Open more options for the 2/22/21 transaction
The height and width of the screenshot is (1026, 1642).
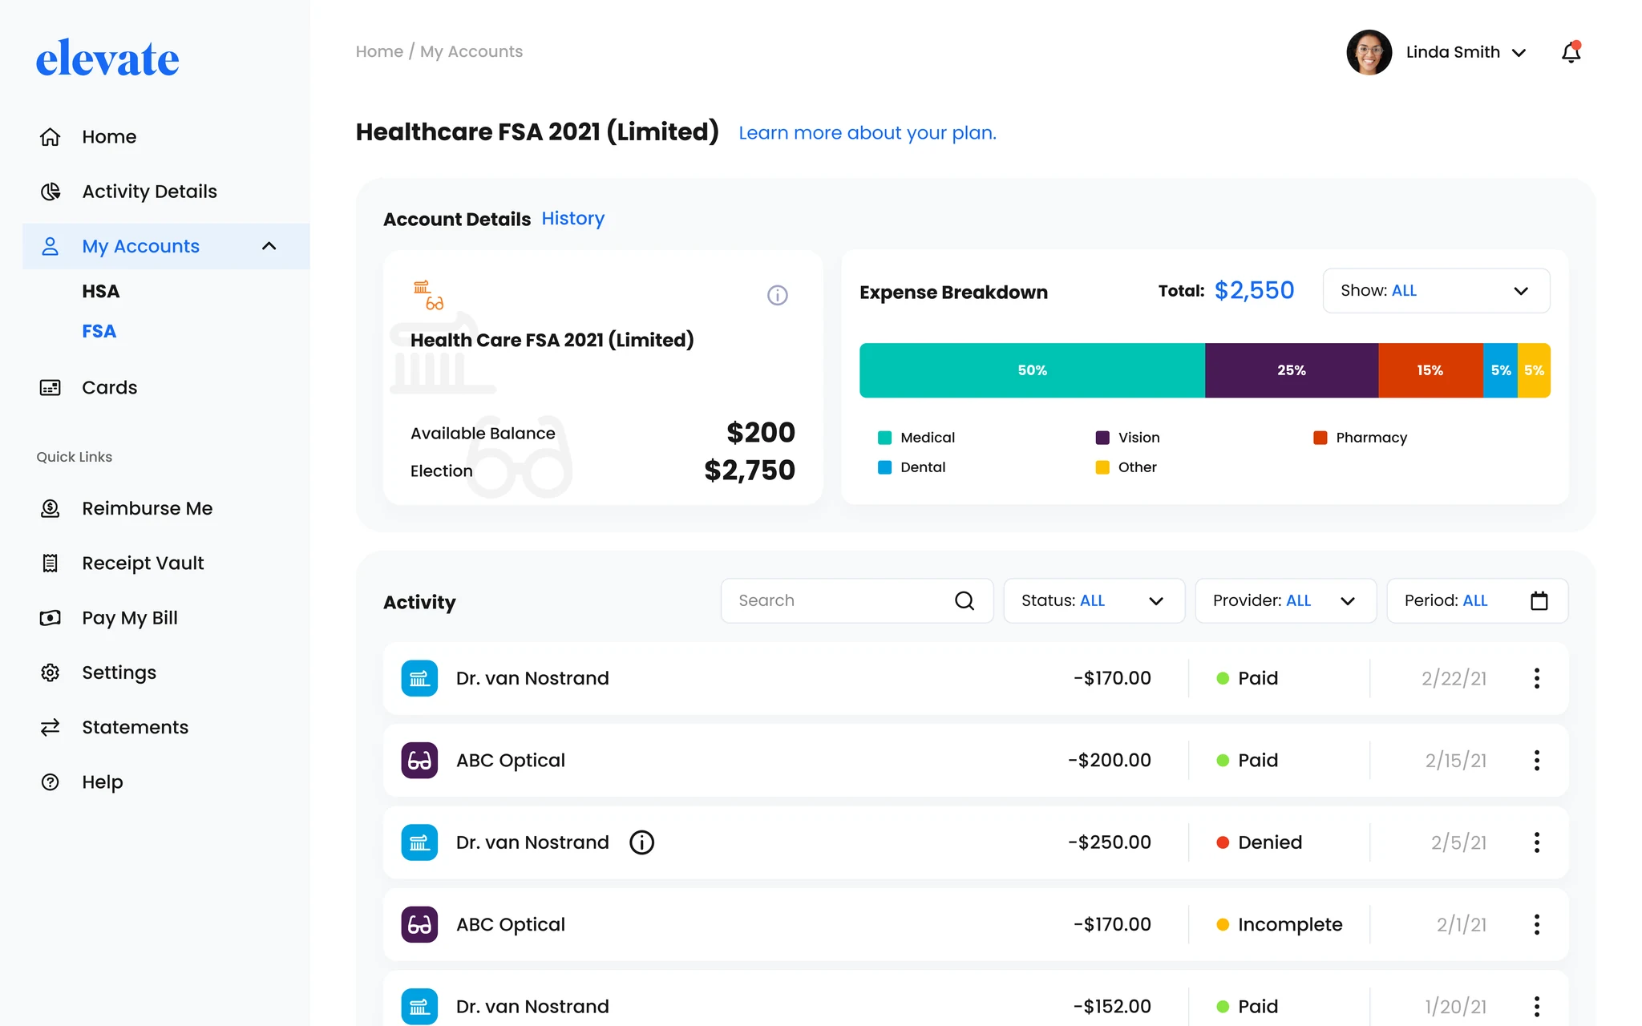(x=1536, y=678)
